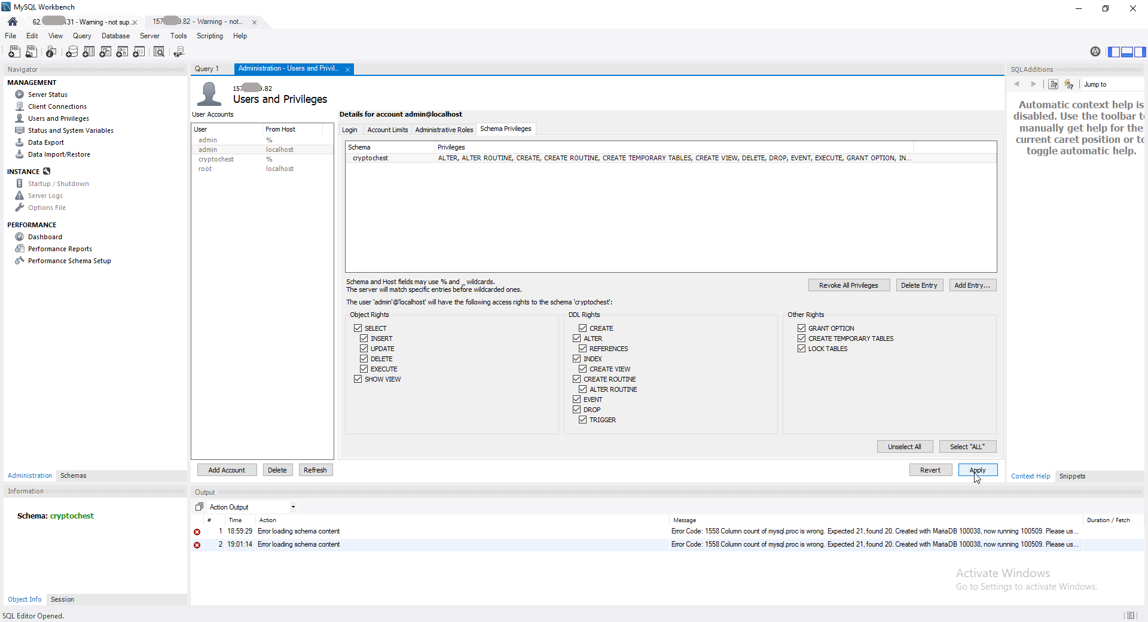Click the help back arrow icon
The height and width of the screenshot is (622, 1148).
coord(1016,84)
